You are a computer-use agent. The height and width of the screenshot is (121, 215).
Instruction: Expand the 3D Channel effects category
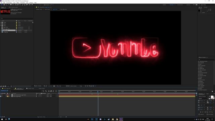point(198,63)
